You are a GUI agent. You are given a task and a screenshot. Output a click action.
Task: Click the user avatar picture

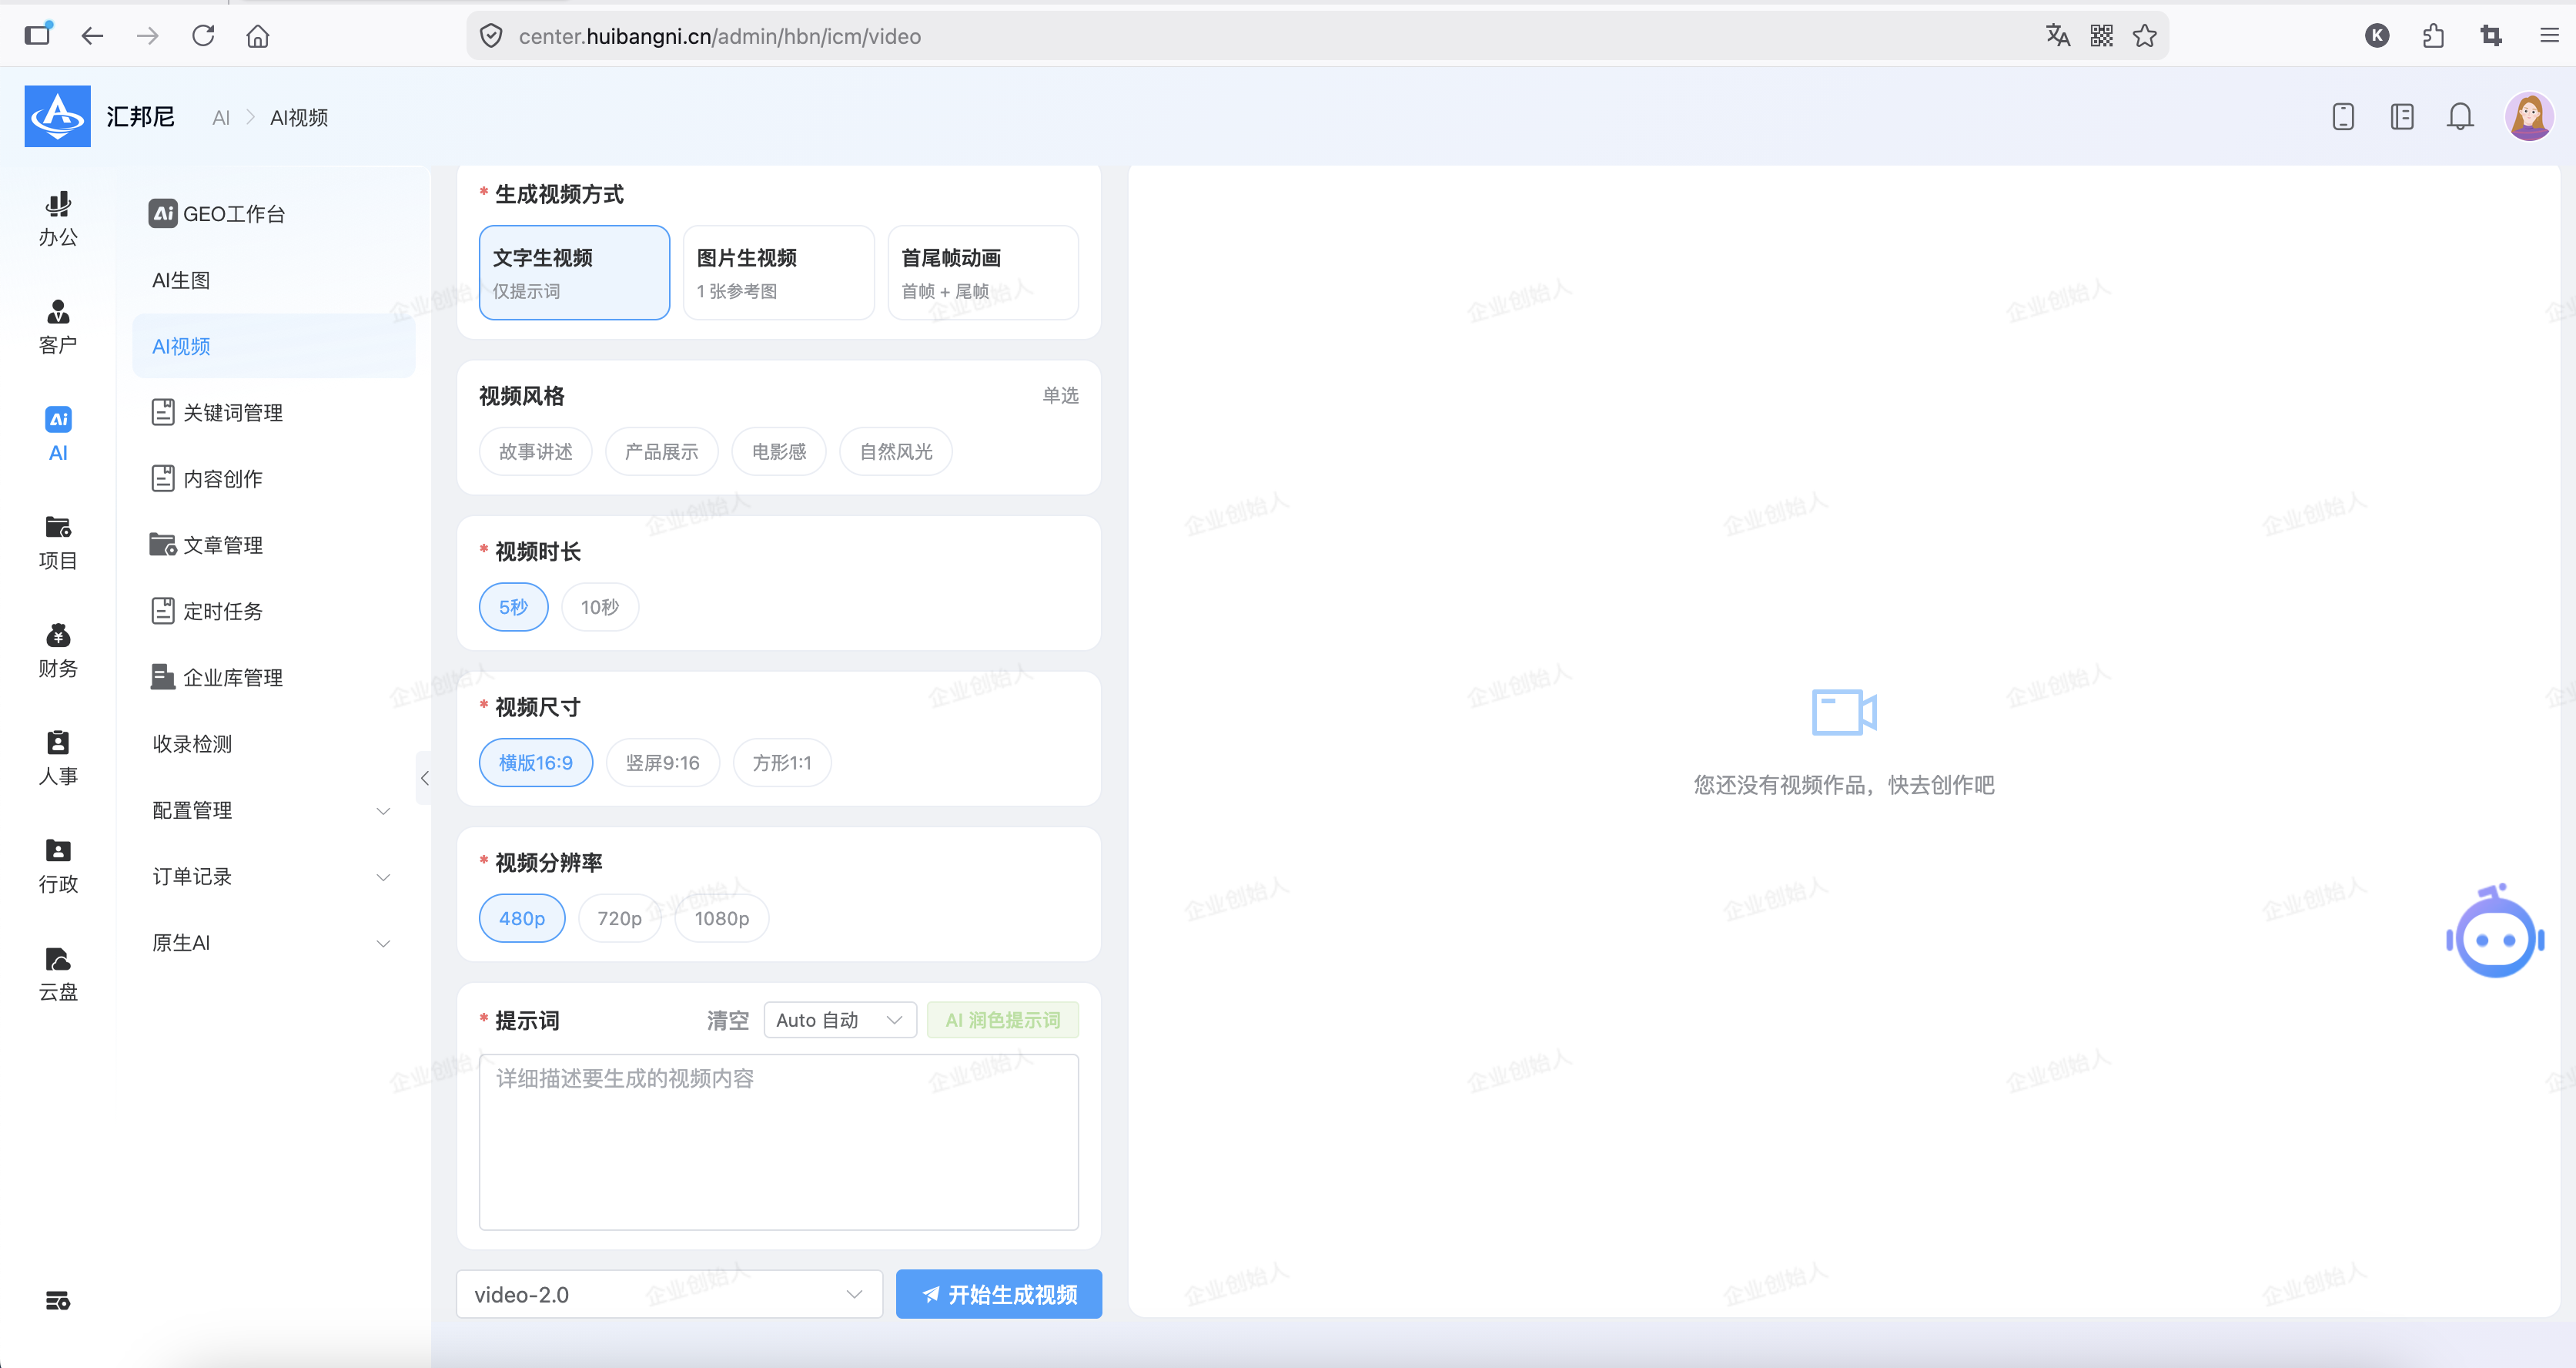click(2529, 117)
